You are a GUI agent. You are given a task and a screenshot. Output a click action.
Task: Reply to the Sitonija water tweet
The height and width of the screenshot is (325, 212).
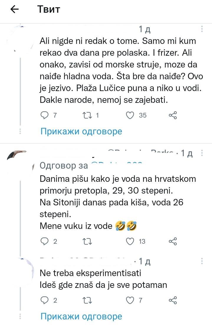coord(44,242)
